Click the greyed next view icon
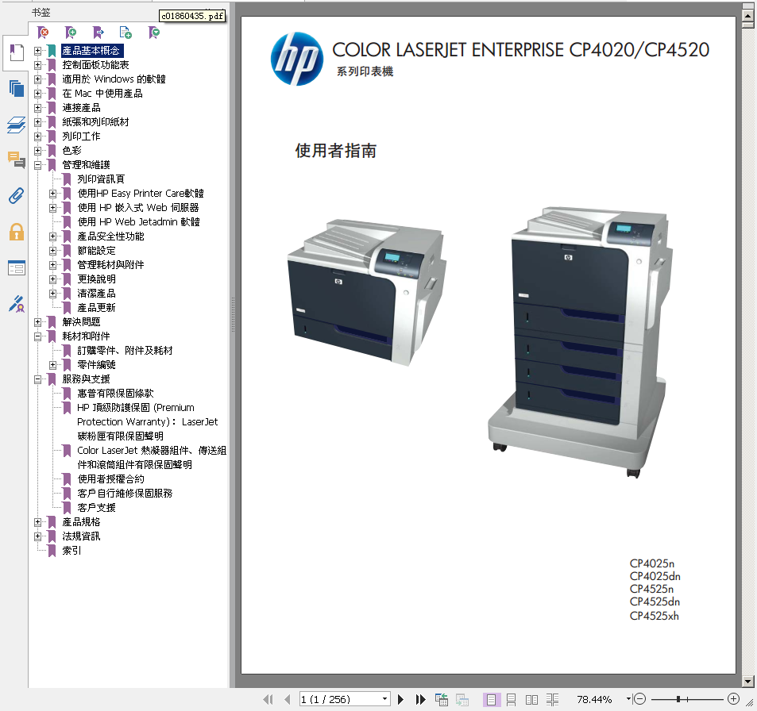 (x=462, y=699)
